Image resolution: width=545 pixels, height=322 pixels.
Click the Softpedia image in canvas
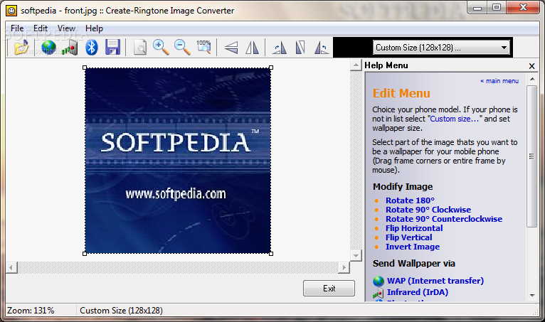(x=178, y=161)
